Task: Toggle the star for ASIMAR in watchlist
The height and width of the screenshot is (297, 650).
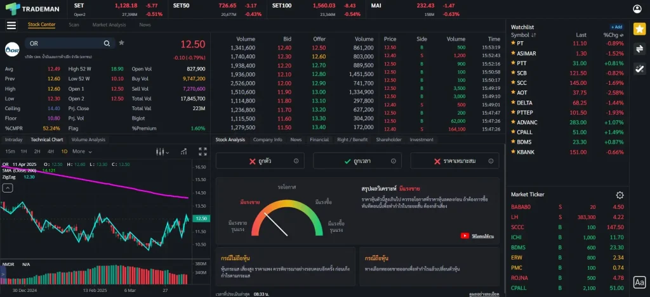Action: pos(513,53)
